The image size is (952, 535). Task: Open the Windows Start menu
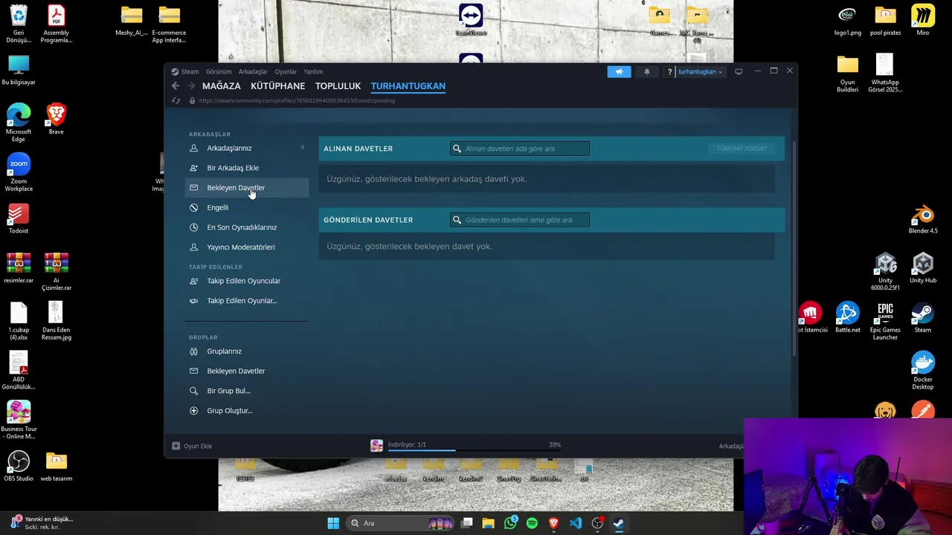tap(333, 523)
